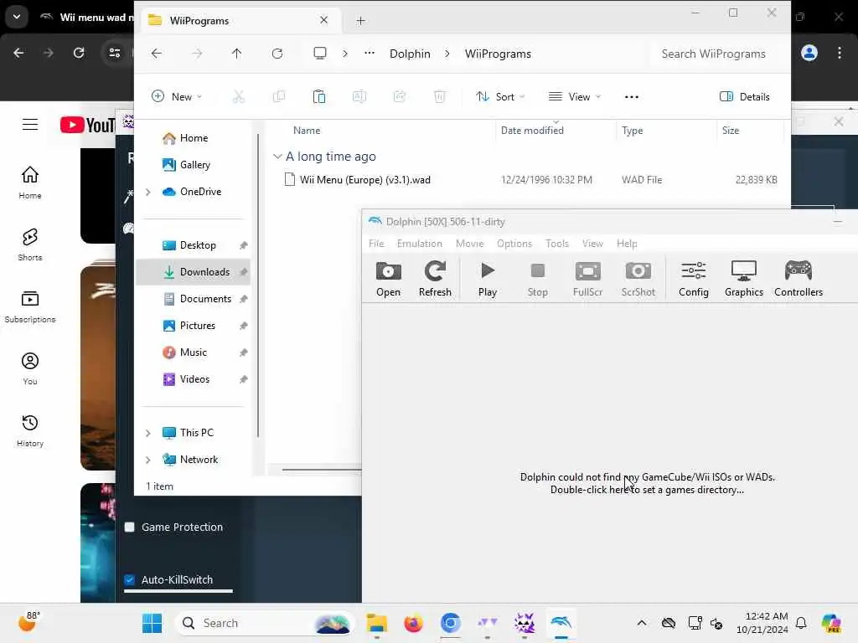Go back in File Explorer

tap(157, 54)
